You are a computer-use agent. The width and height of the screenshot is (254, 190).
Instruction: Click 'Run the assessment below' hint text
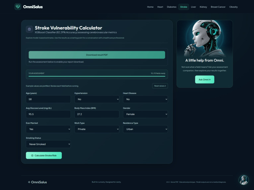pyautogui.click(x=56, y=62)
